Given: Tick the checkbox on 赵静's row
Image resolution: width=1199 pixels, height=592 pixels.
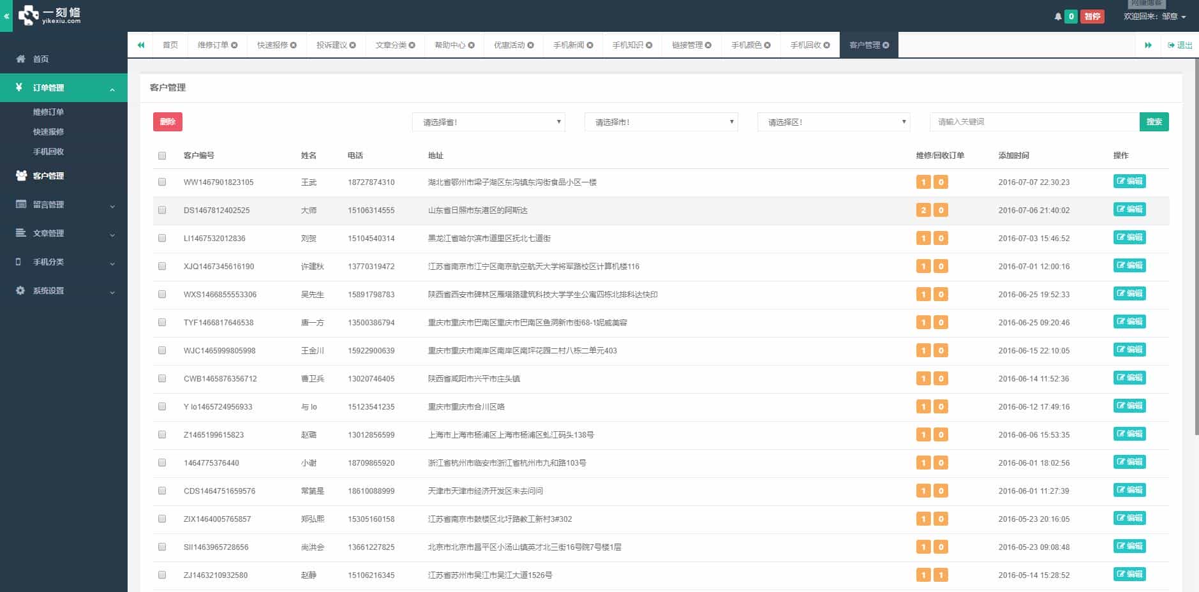Looking at the screenshot, I should [x=161, y=574].
